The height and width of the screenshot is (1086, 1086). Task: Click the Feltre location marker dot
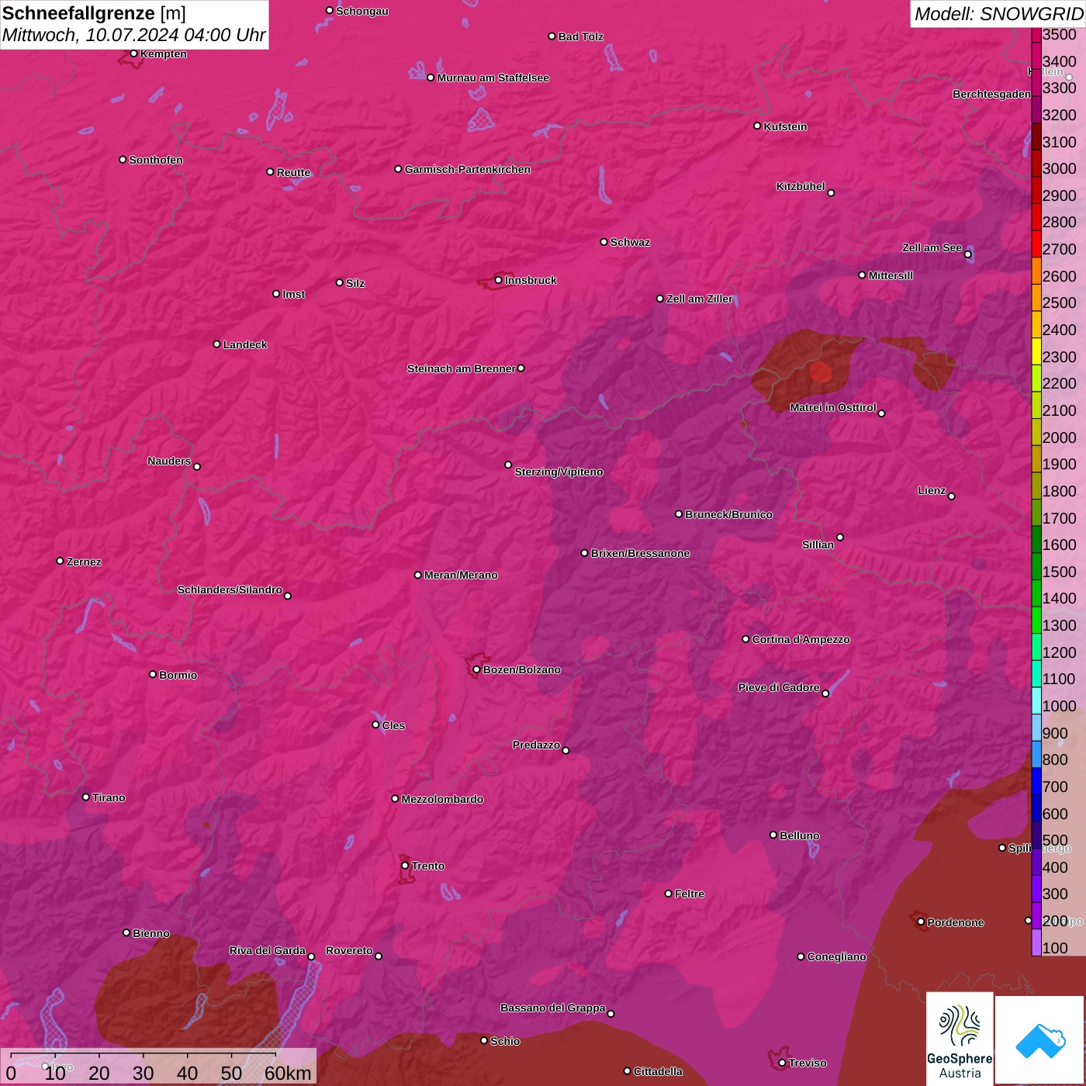[x=668, y=894]
